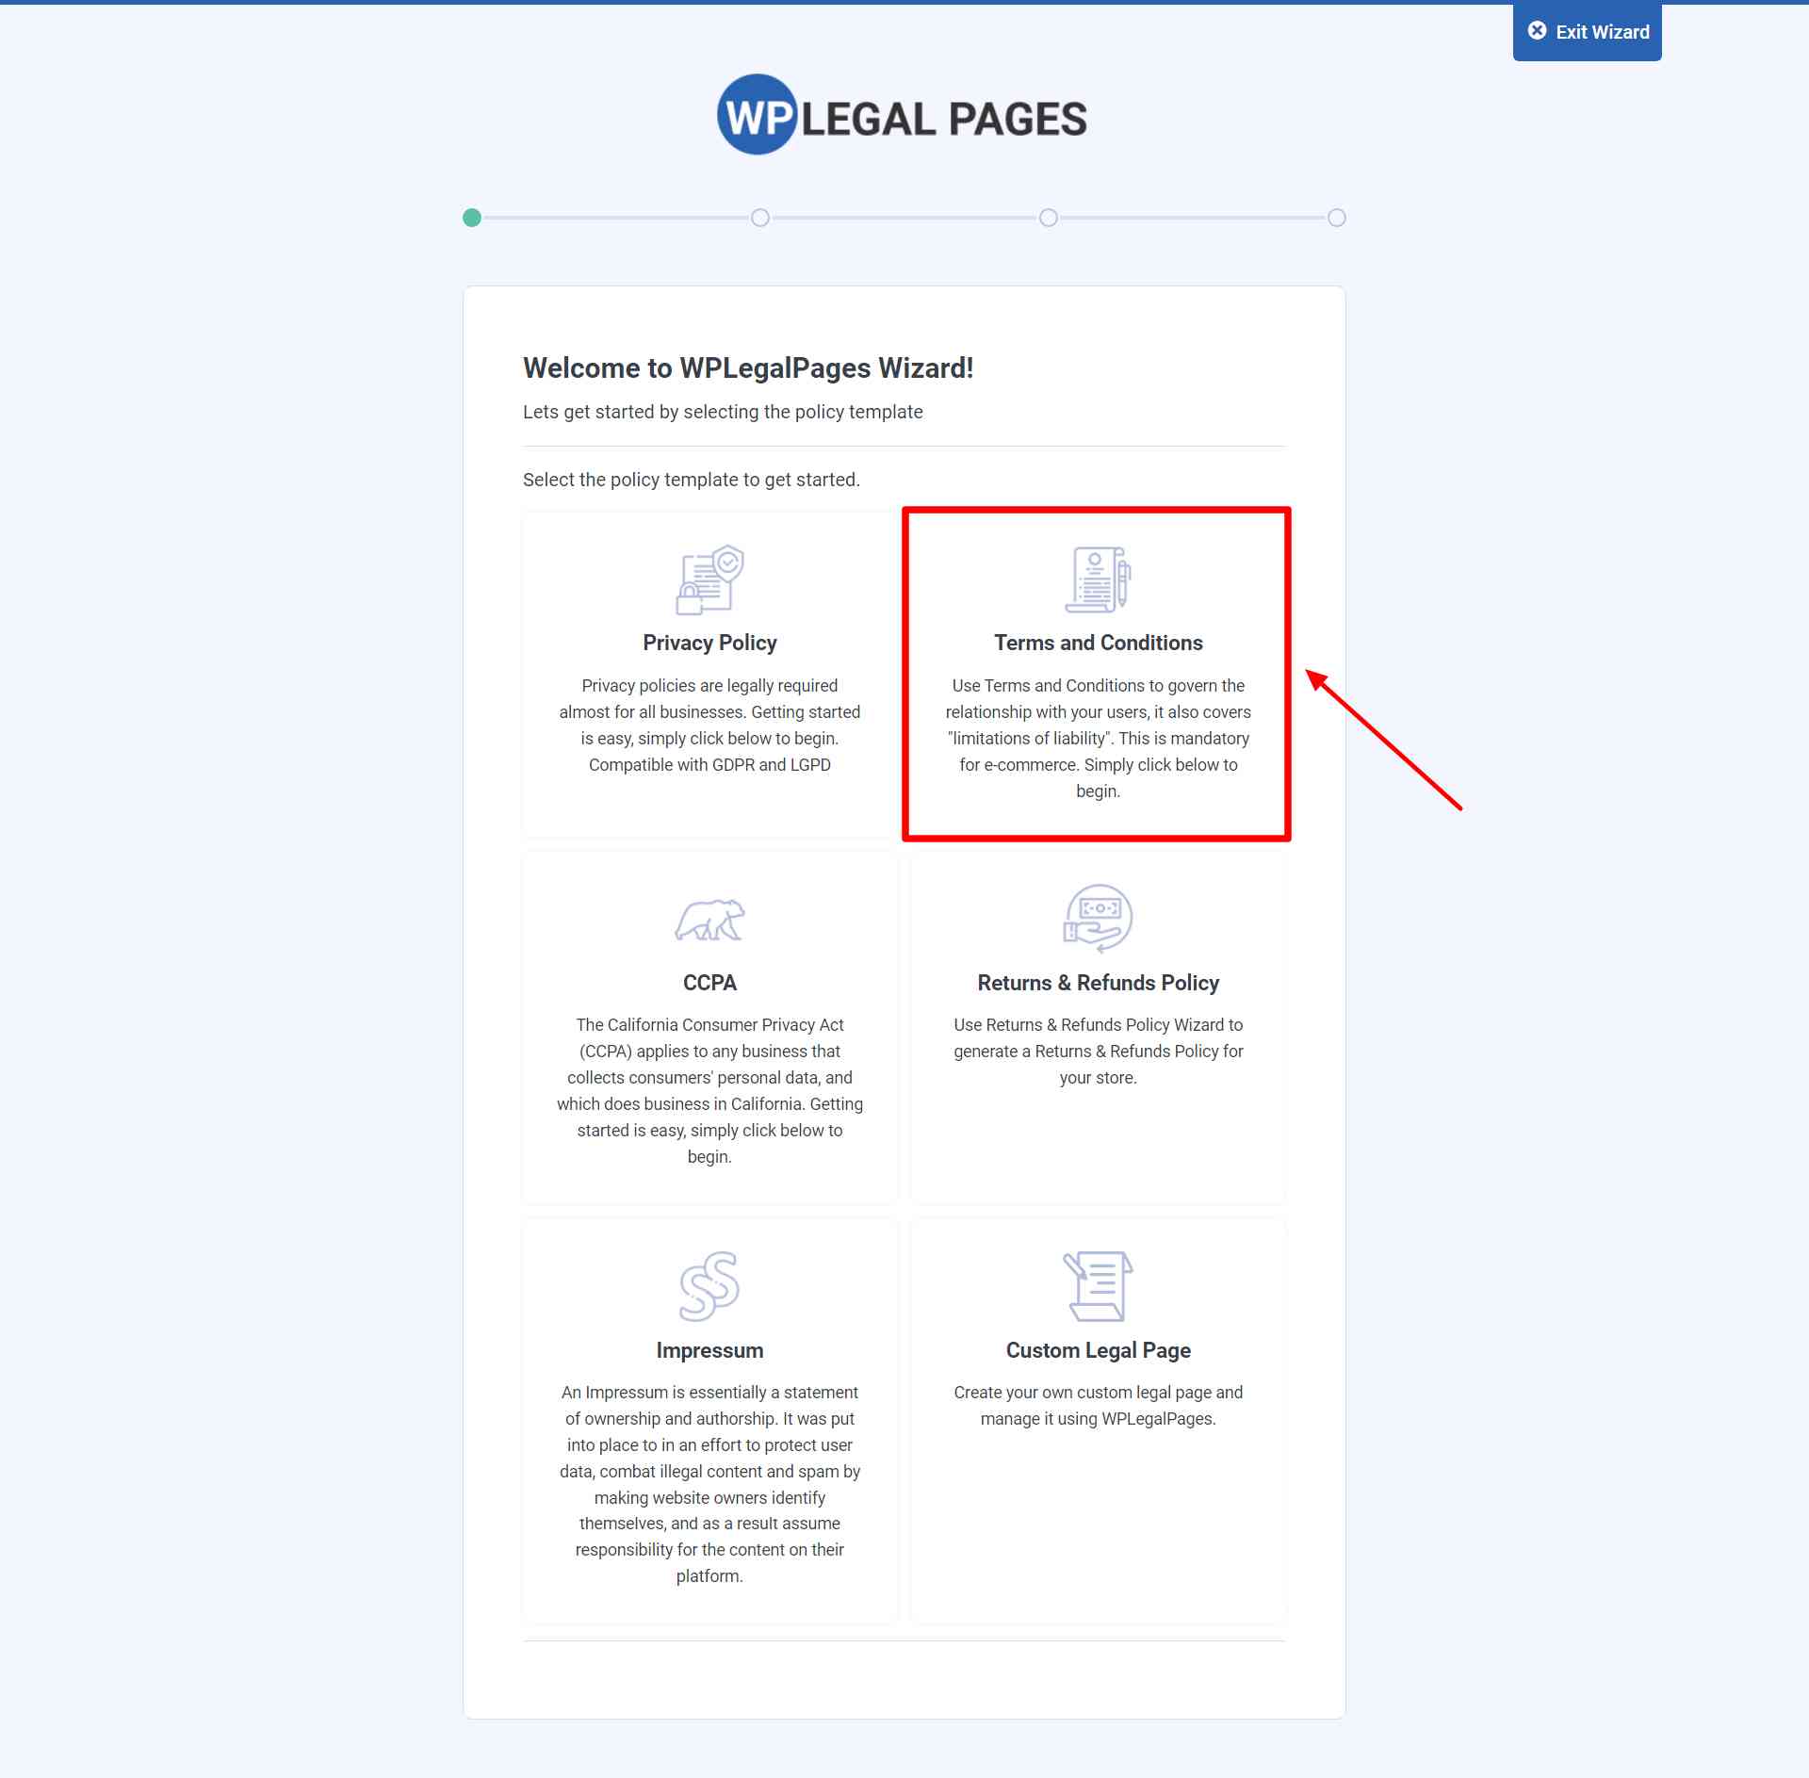Image resolution: width=1809 pixels, height=1778 pixels.
Task: Click the second wizard step circle
Action: tap(760, 218)
